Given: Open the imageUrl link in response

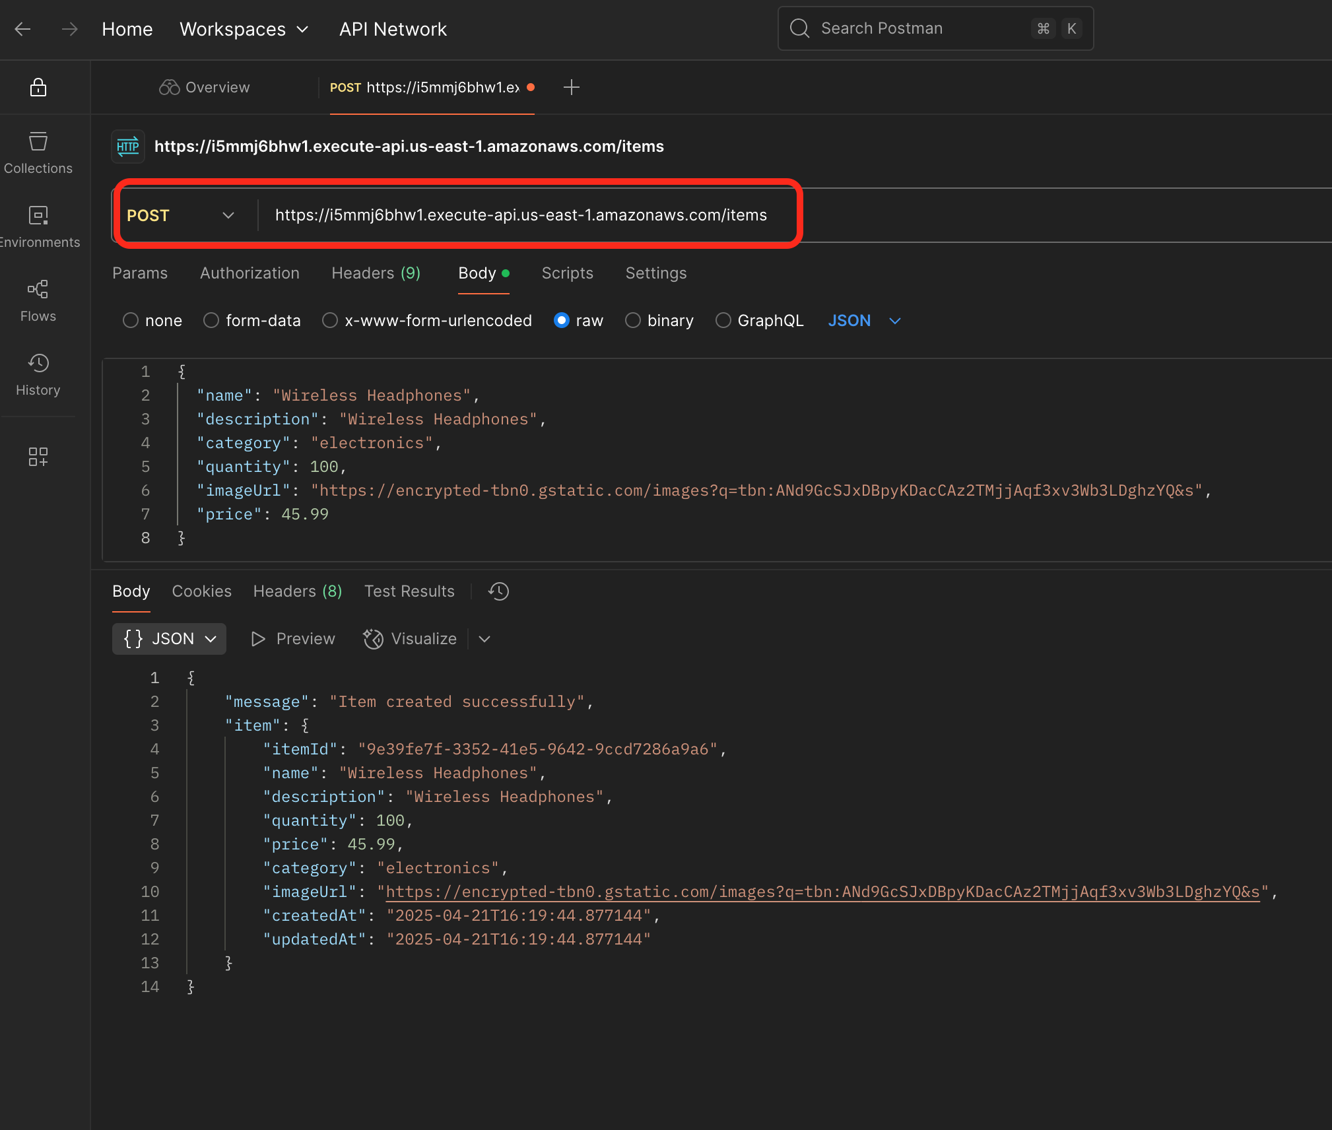Looking at the screenshot, I should coord(822,892).
